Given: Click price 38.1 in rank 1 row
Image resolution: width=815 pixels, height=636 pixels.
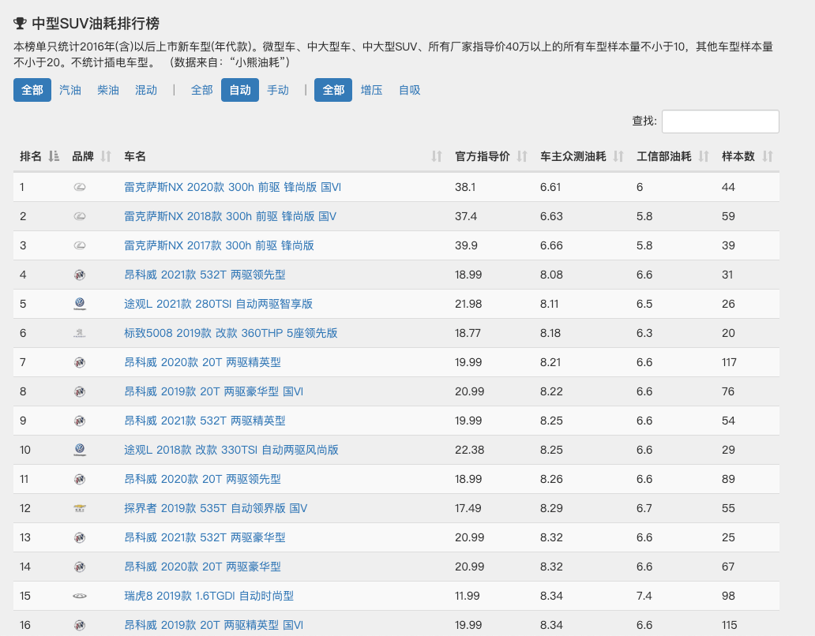Looking at the screenshot, I should [465, 187].
